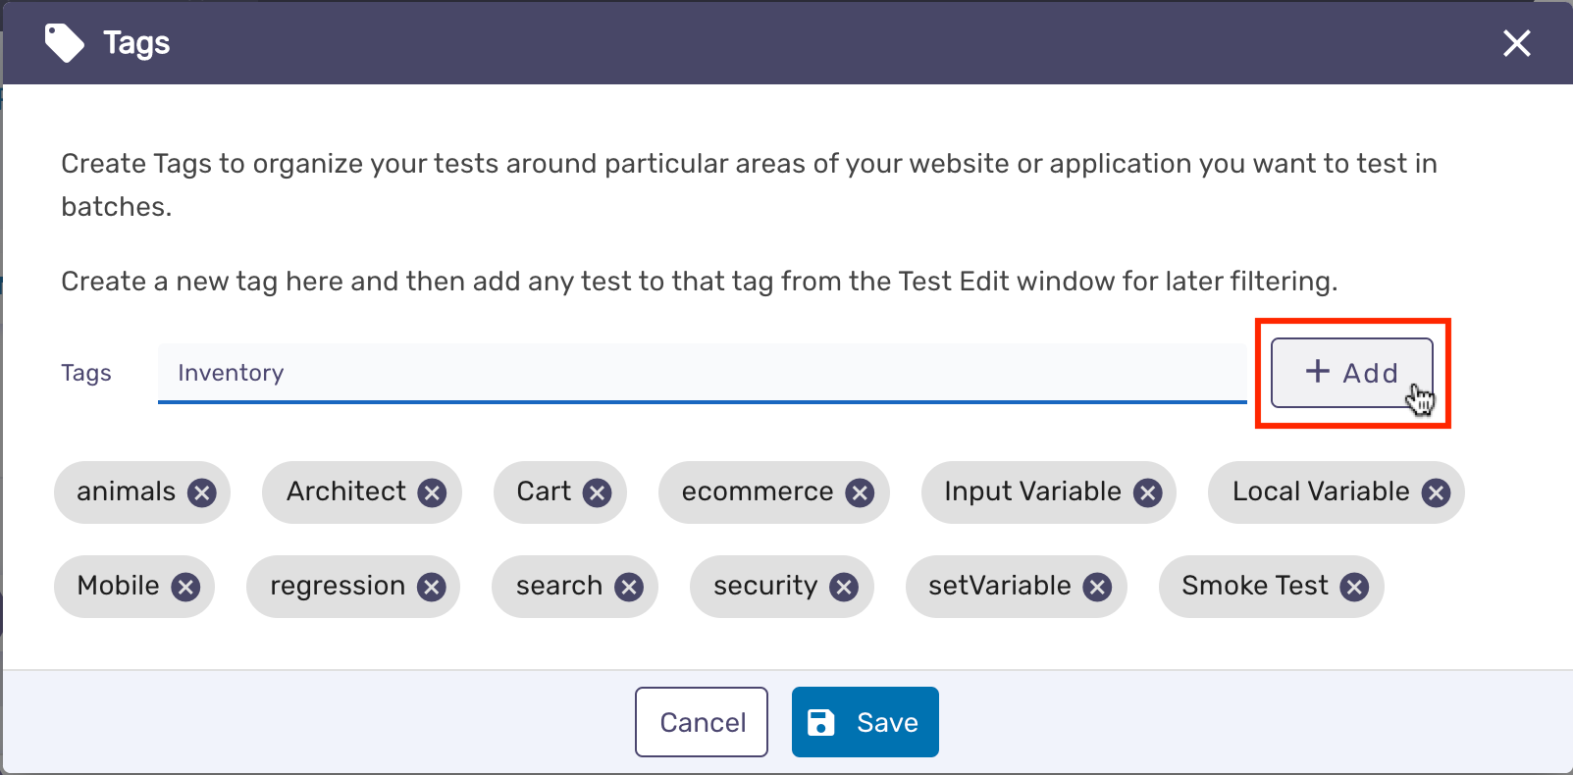Click the Tags dialog title text

pyautogui.click(x=136, y=43)
